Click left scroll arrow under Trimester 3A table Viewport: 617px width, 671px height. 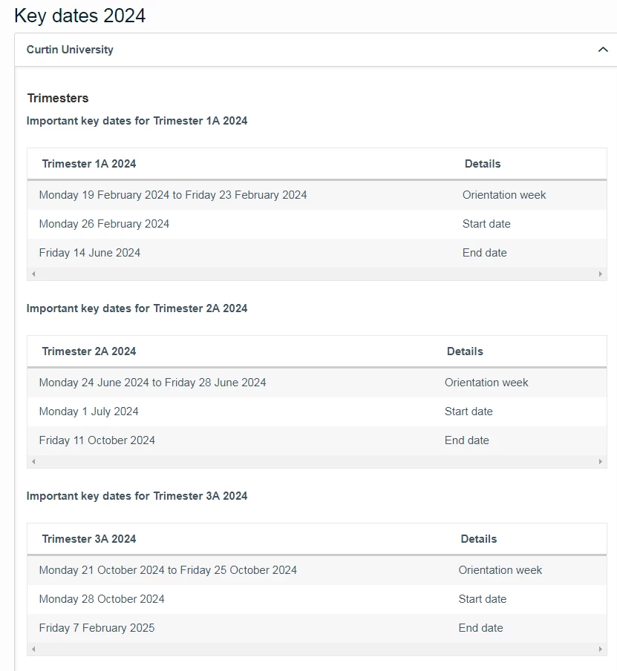click(x=33, y=649)
